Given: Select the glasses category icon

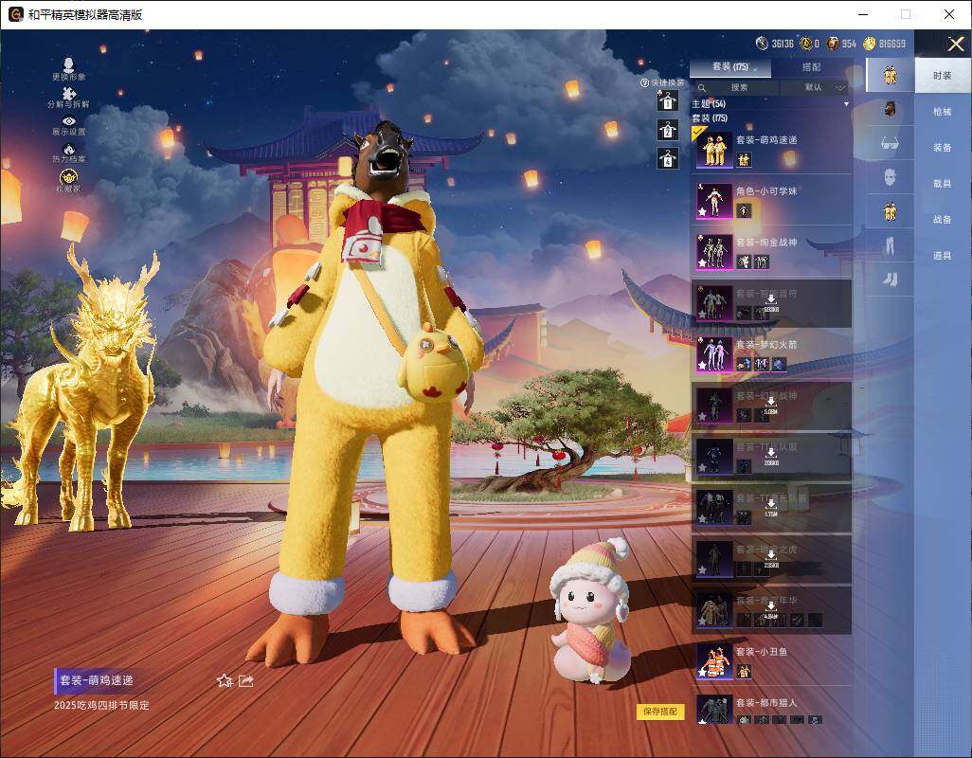Looking at the screenshot, I should [x=891, y=143].
